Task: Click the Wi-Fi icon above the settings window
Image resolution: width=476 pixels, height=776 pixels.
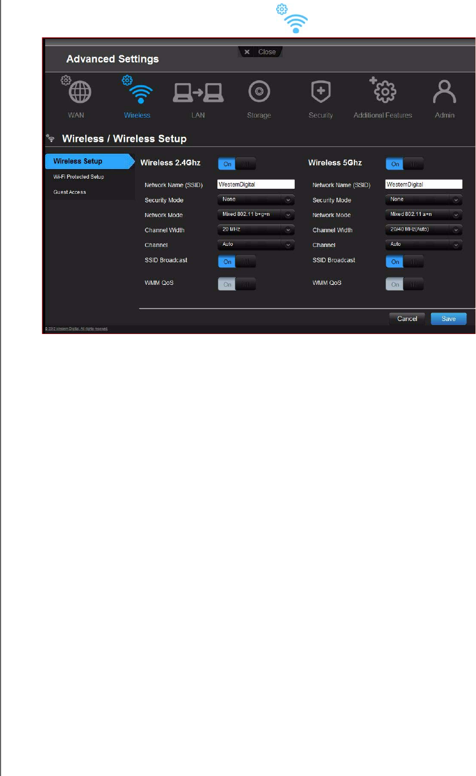Action: coord(292,18)
